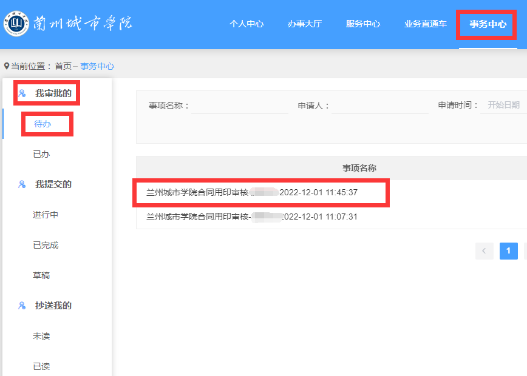
Task: Click the person icon beside 我提交的
Action: 22,184
